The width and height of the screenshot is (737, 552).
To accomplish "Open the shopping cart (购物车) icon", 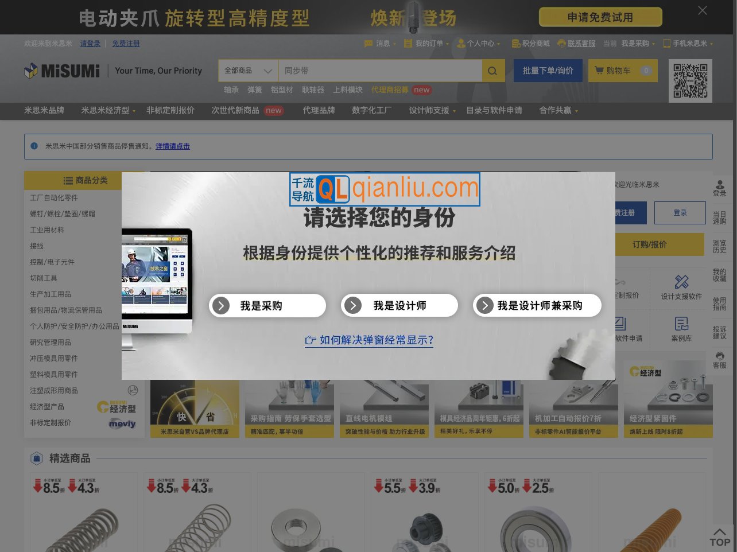I will click(600, 71).
